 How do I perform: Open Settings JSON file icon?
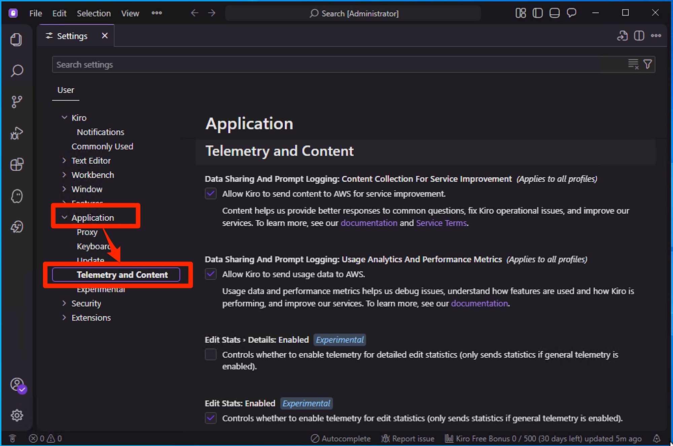(x=622, y=36)
